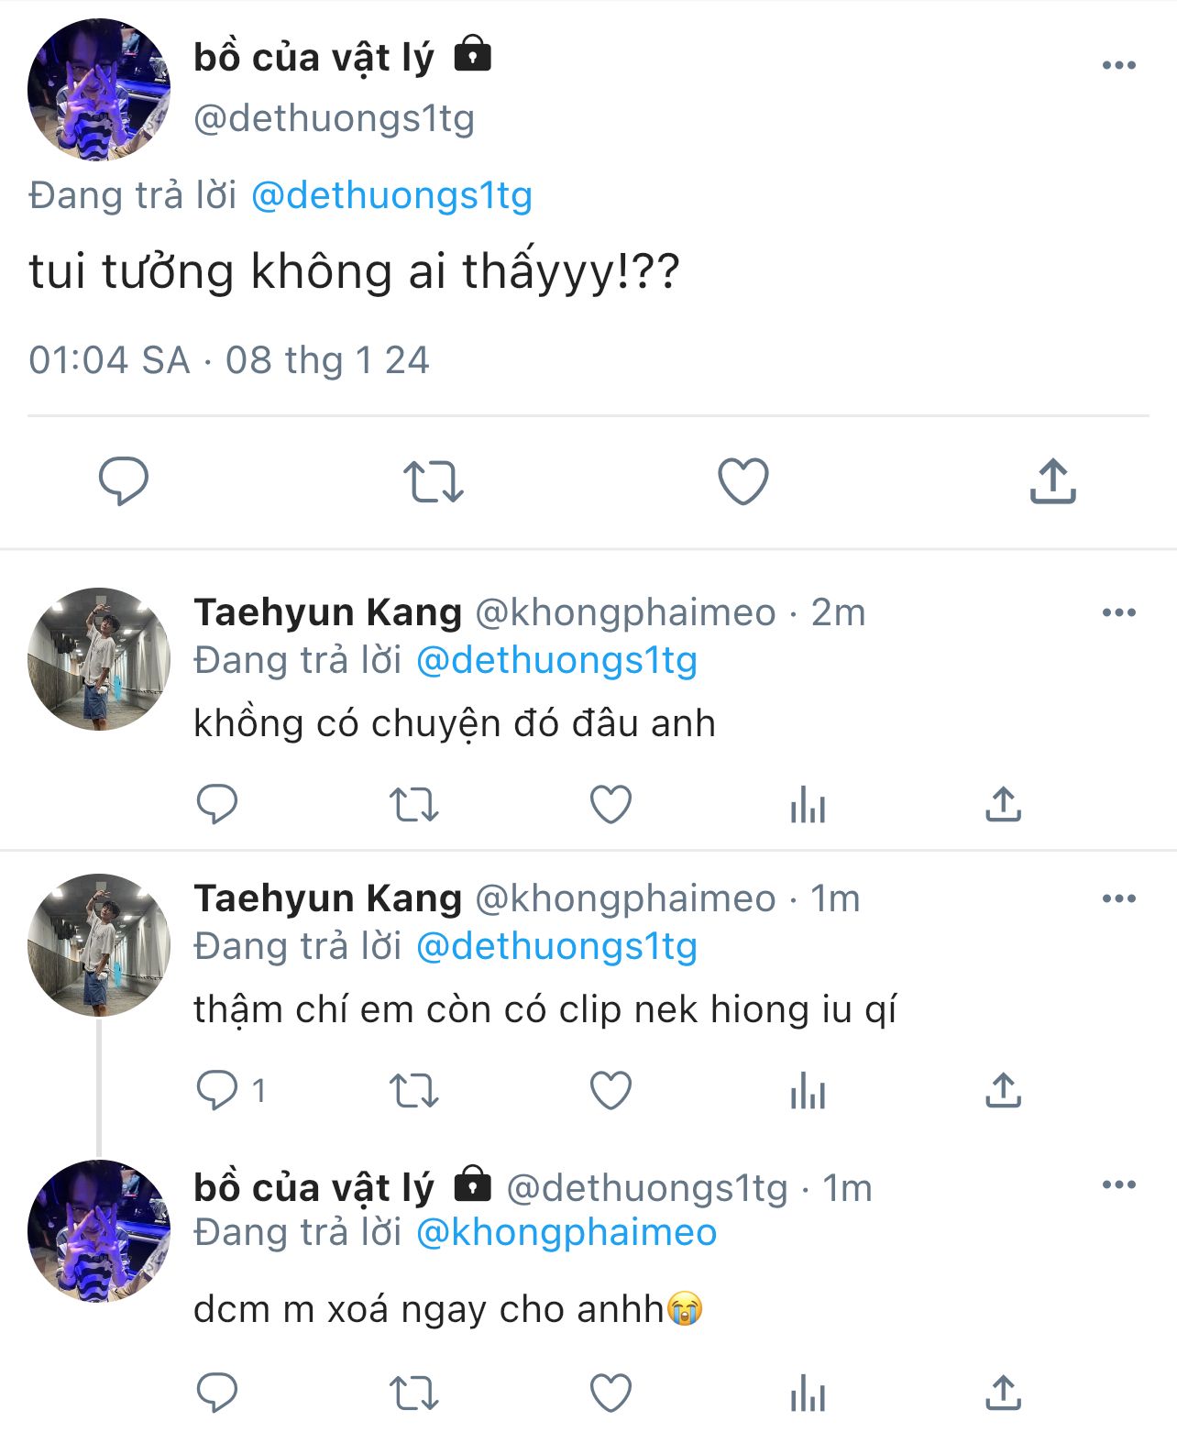Retweet the main tweet from bồ của vật lý
Viewport: 1177px width, 1432px height.
pos(433,481)
